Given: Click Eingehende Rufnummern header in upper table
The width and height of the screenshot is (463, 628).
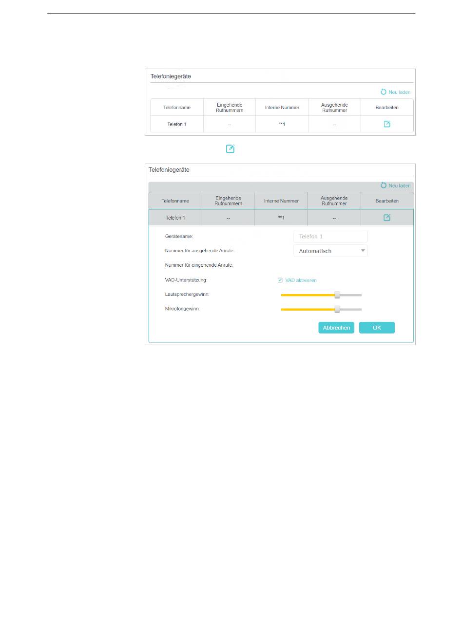Looking at the screenshot, I should coord(230,108).
